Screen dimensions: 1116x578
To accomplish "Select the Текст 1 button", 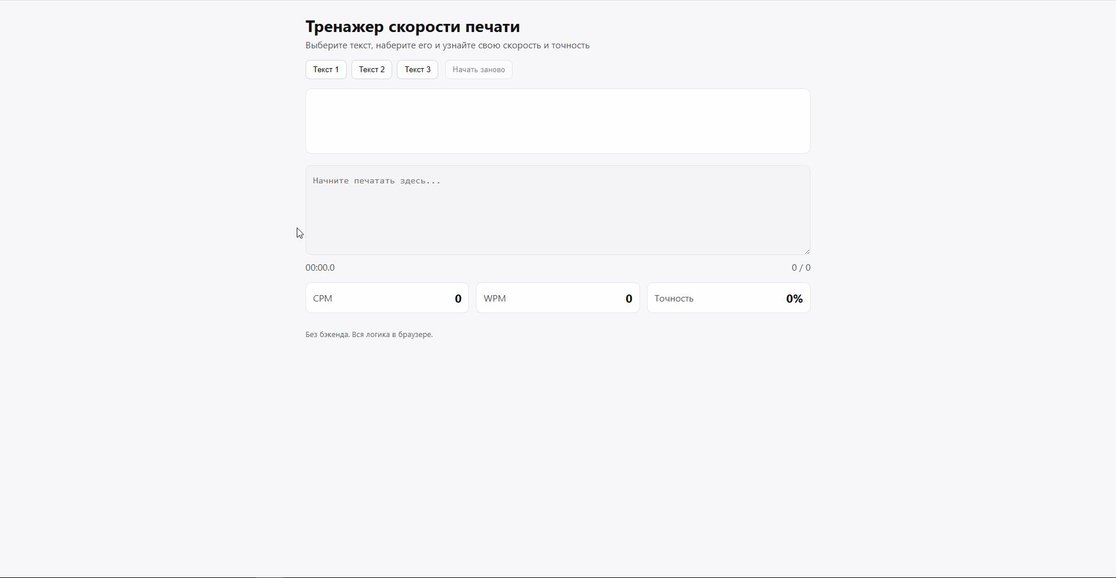I will 326,69.
